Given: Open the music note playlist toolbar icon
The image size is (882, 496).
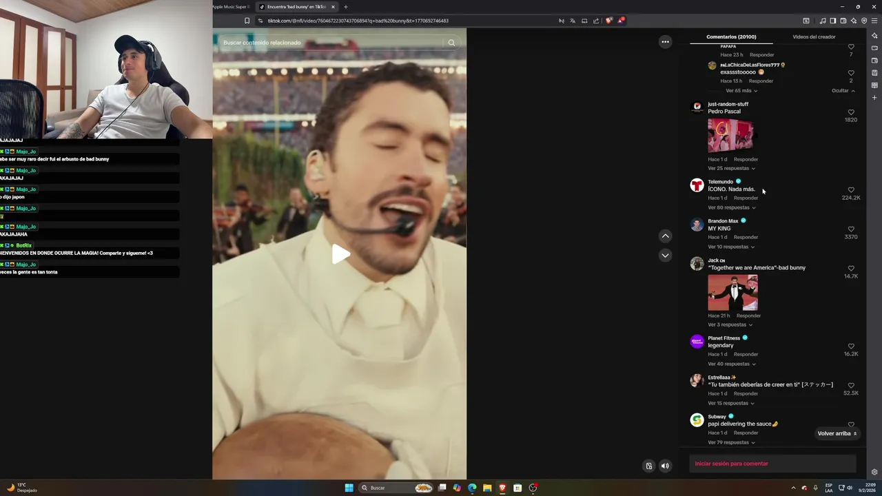Looking at the screenshot, I should pyautogui.click(x=822, y=21).
